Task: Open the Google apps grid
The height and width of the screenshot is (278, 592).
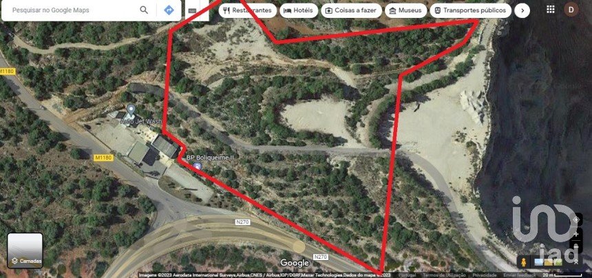Action: (551, 10)
